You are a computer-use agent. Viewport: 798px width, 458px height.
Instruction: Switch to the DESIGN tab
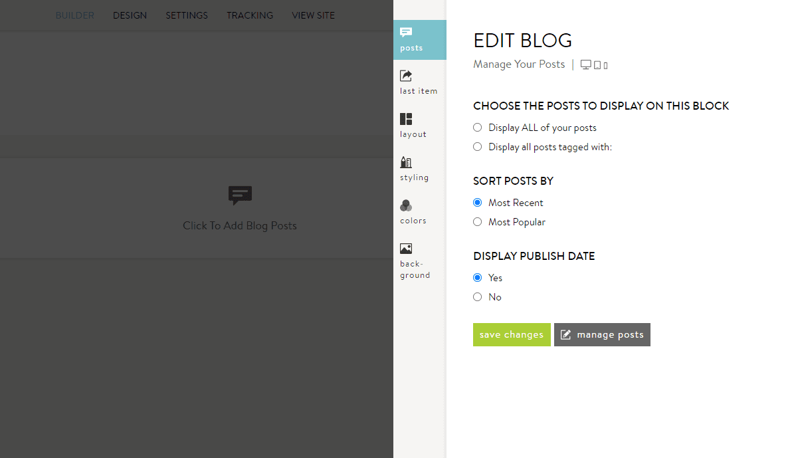tap(130, 15)
